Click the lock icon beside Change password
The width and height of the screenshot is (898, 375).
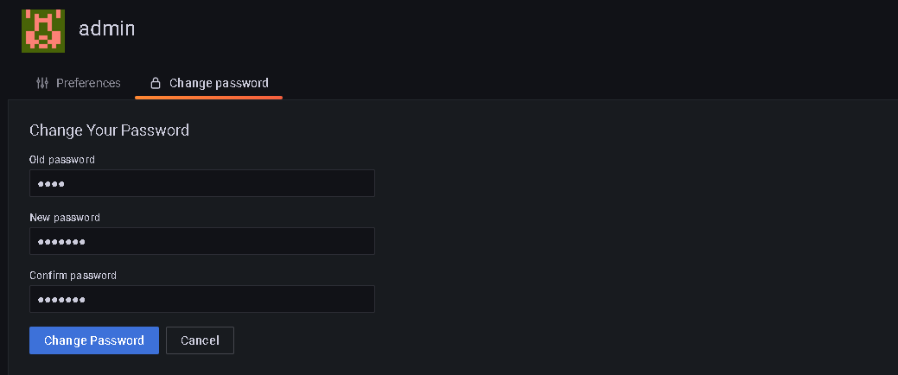click(156, 84)
